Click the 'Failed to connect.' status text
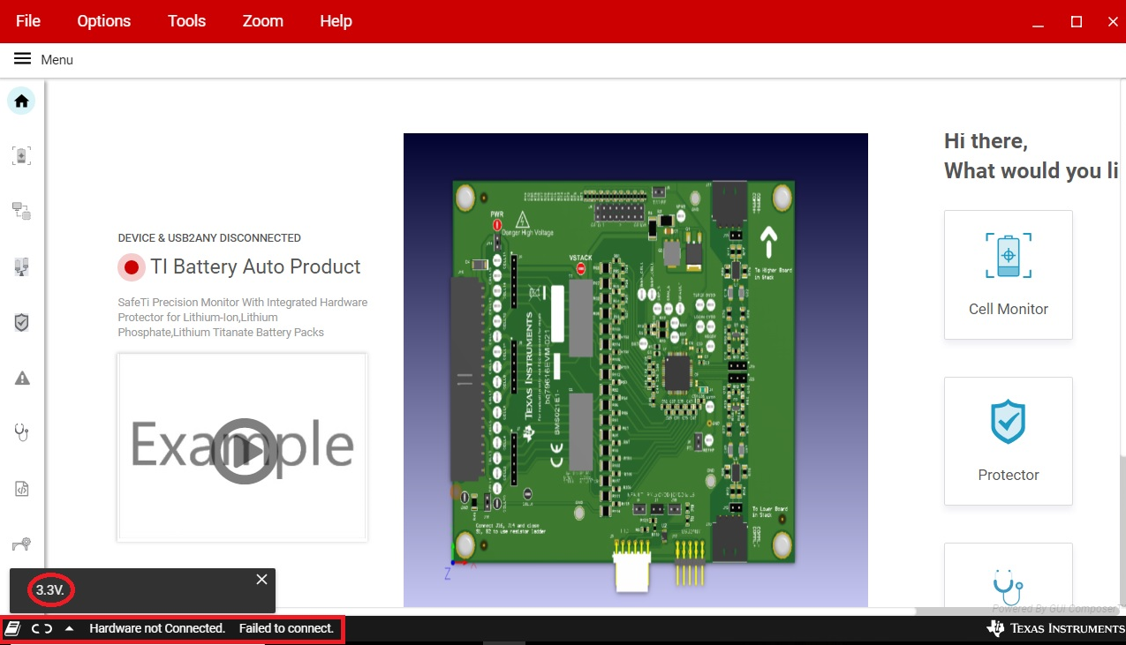Image resolution: width=1126 pixels, height=645 pixels. (286, 628)
